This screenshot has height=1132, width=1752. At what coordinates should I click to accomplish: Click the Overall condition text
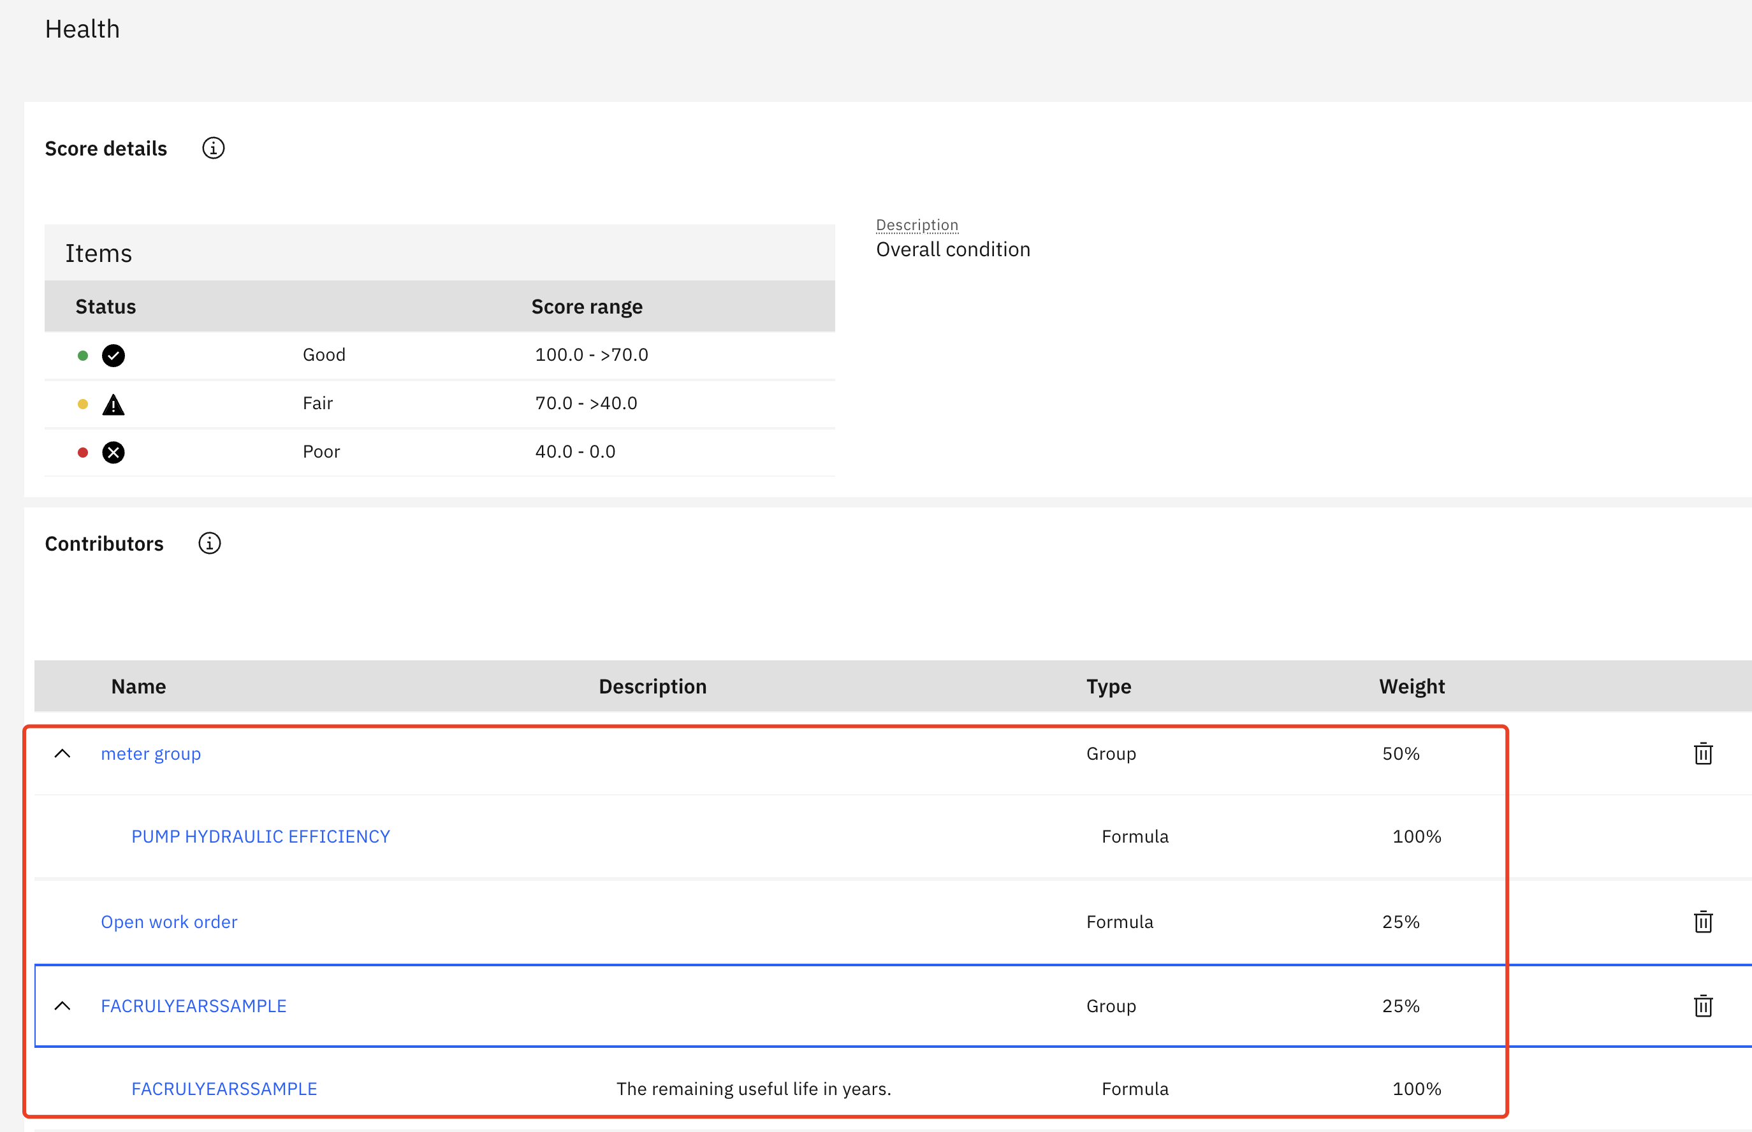point(953,249)
